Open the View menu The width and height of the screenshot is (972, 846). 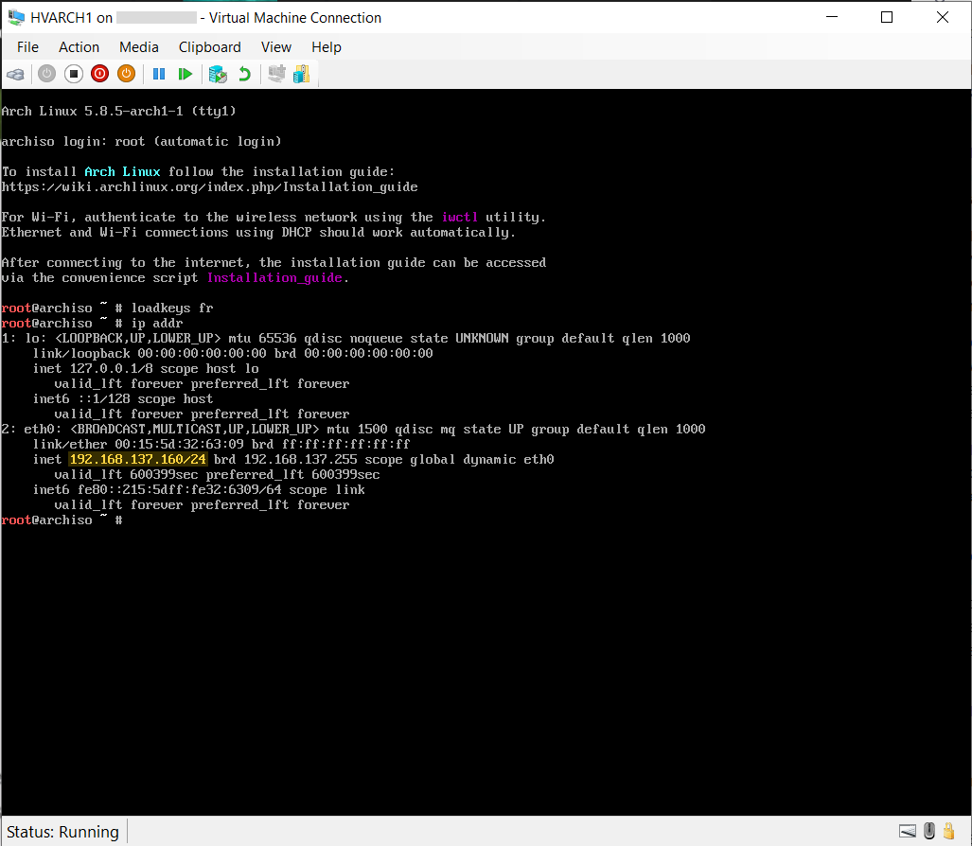point(275,47)
